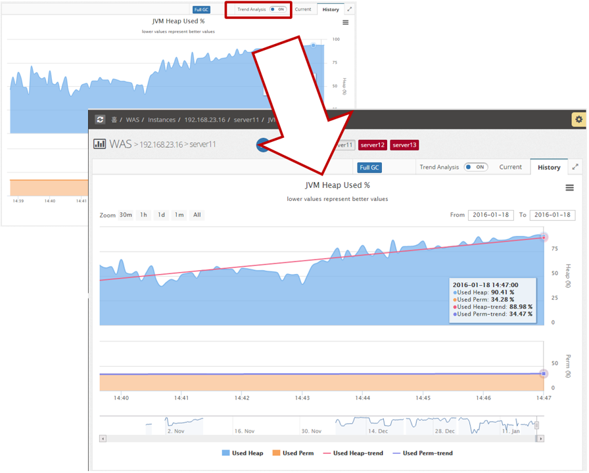Click the refresh icon beside the breadcrumb

[100, 120]
